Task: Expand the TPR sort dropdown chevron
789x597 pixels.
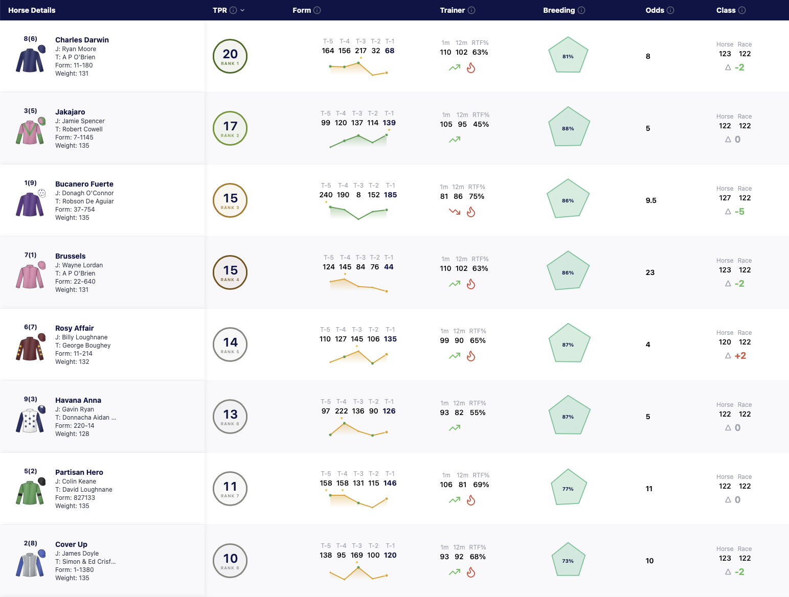Action: pos(242,10)
